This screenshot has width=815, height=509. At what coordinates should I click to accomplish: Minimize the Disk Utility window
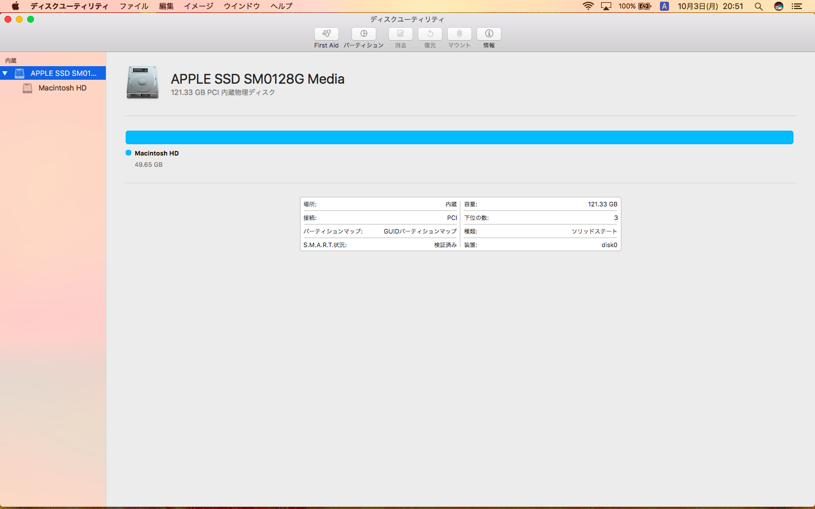point(19,19)
